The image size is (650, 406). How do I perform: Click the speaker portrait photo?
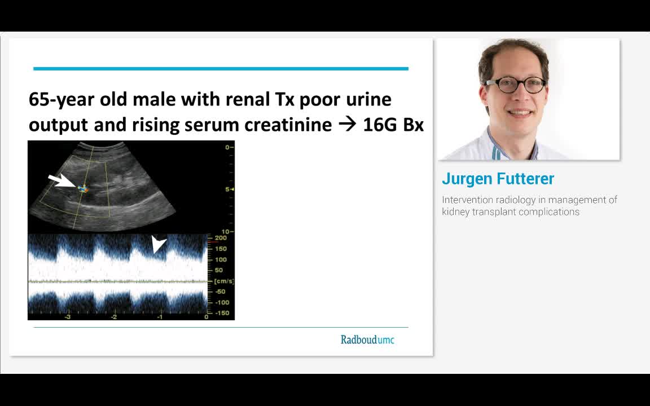pyautogui.click(x=529, y=99)
